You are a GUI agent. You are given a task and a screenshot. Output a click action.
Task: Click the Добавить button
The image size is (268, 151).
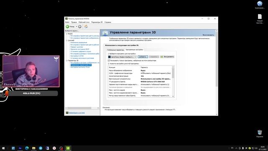[x=143, y=57]
